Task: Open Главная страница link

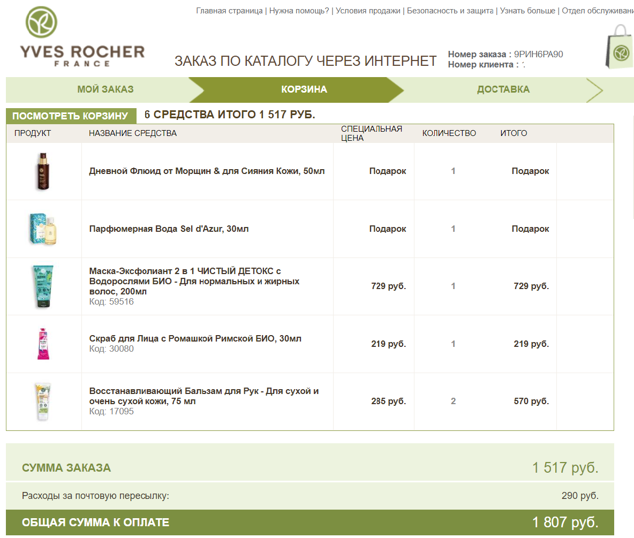Action: pos(229,11)
